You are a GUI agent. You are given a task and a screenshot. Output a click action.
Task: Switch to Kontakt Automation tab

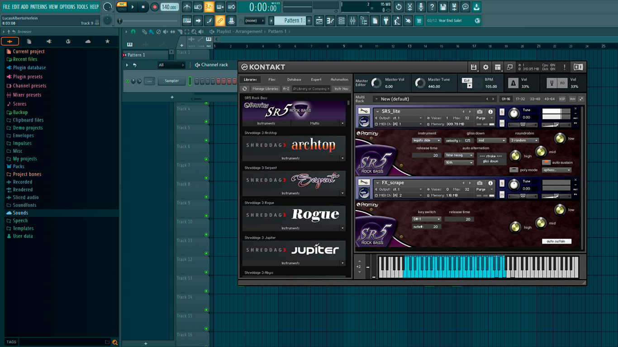pos(339,80)
